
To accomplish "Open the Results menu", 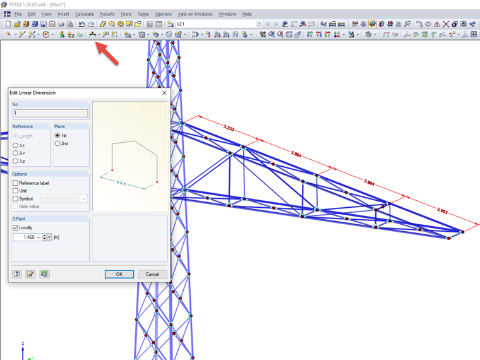I will pyautogui.click(x=107, y=14).
